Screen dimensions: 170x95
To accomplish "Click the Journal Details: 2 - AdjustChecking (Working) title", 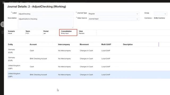I will point(37,7).
